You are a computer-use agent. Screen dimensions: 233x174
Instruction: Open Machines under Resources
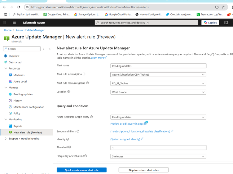click(x=19, y=75)
